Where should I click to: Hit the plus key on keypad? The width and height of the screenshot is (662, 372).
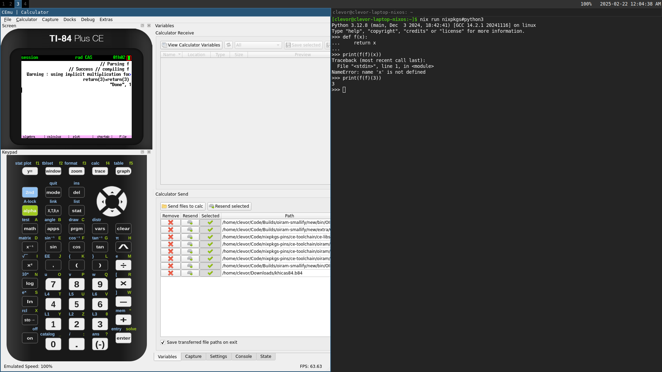(123, 320)
